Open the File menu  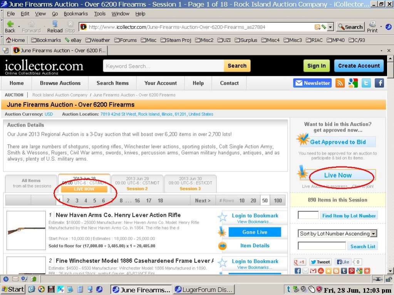click(x=10, y=14)
